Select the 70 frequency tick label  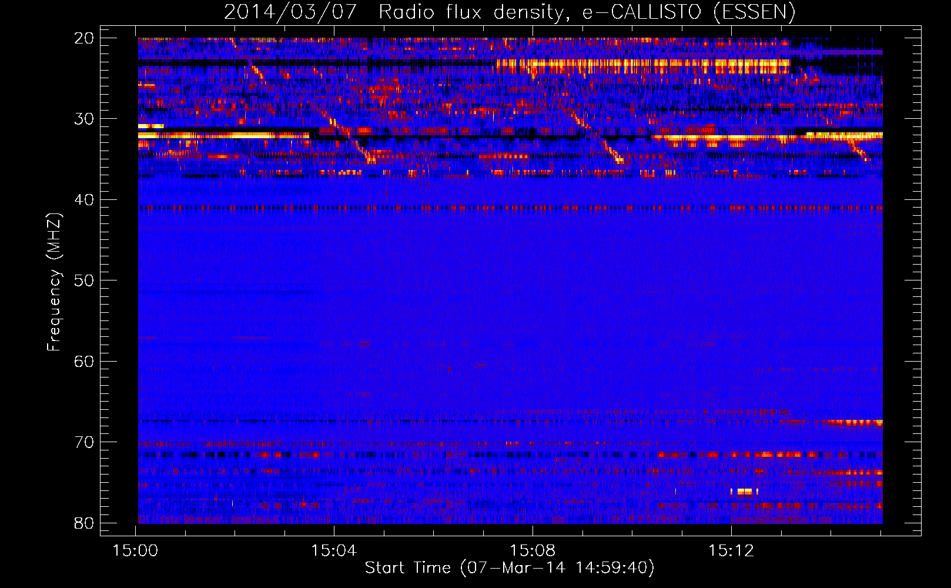point(84,442)
